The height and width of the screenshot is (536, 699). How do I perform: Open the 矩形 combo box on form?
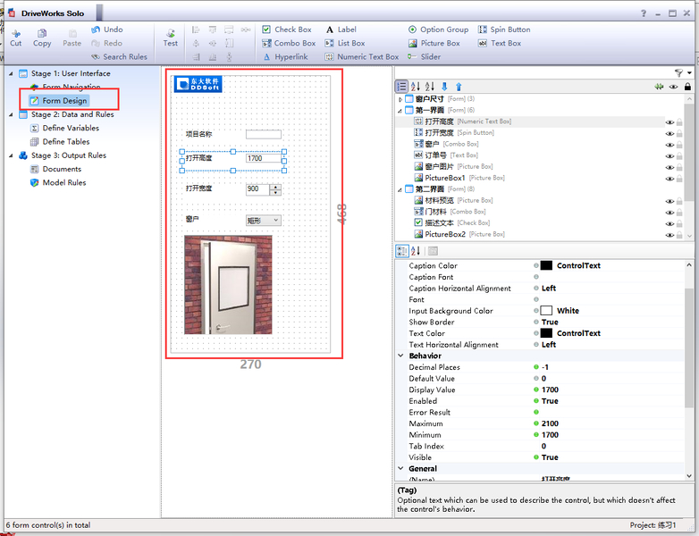coord(264,220)
